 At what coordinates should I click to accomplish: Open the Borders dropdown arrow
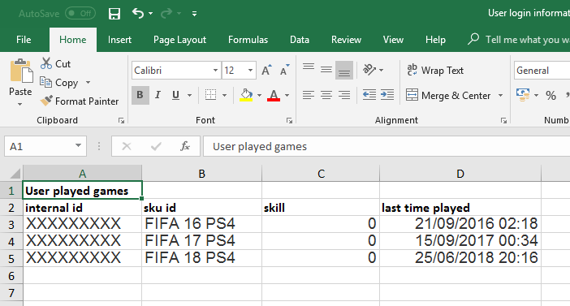(x=224, y=95)
